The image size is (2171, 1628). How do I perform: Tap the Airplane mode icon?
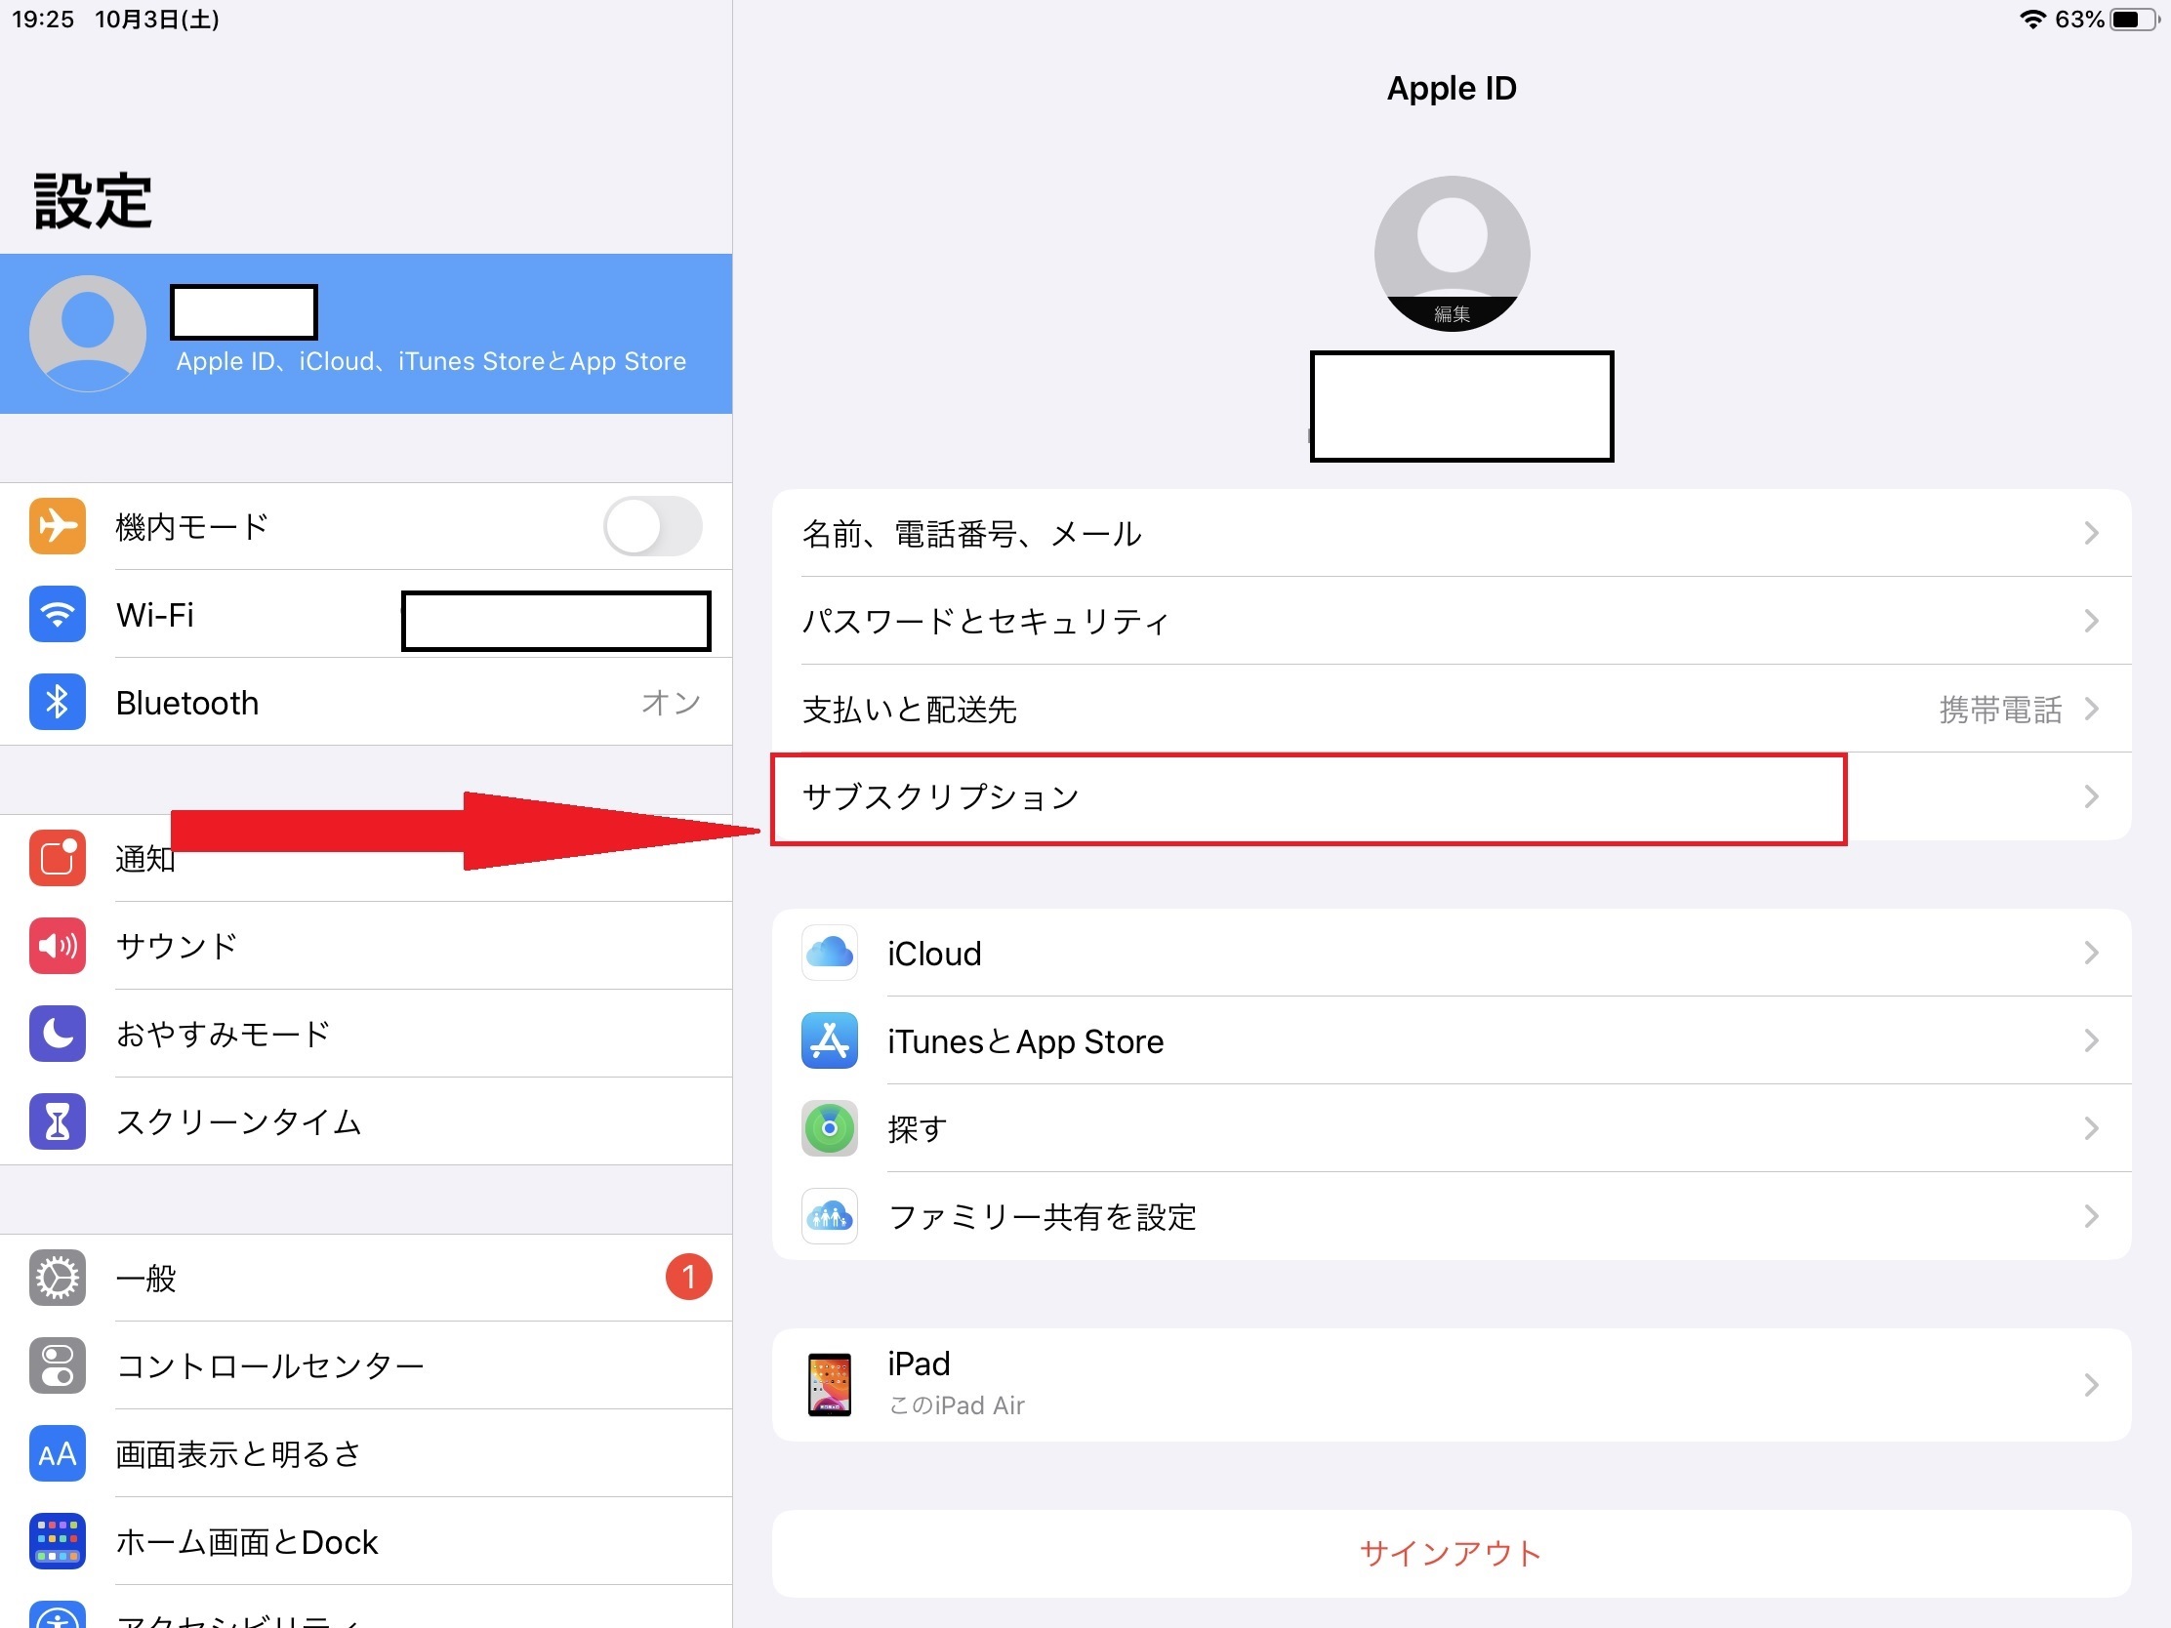tap(57, 526)
